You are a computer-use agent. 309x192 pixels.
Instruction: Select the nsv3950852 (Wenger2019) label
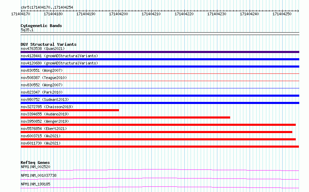tap(45, 121)
